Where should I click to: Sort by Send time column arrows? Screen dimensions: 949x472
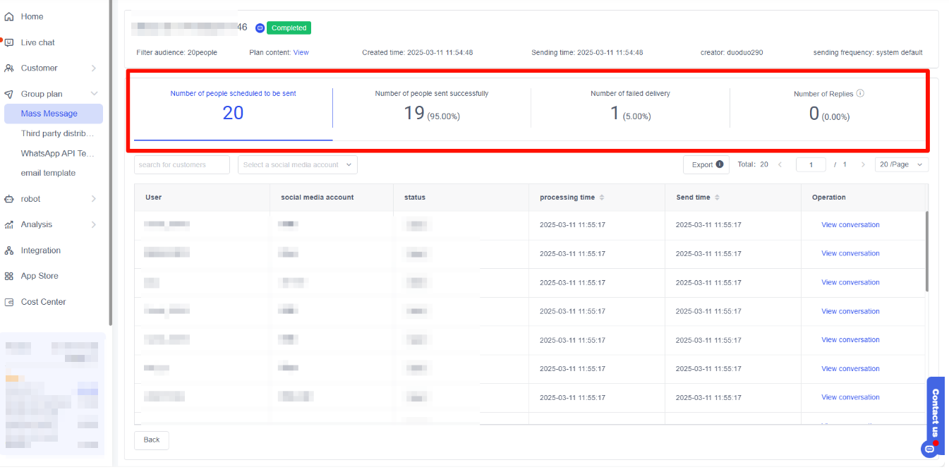click(717, 198)
